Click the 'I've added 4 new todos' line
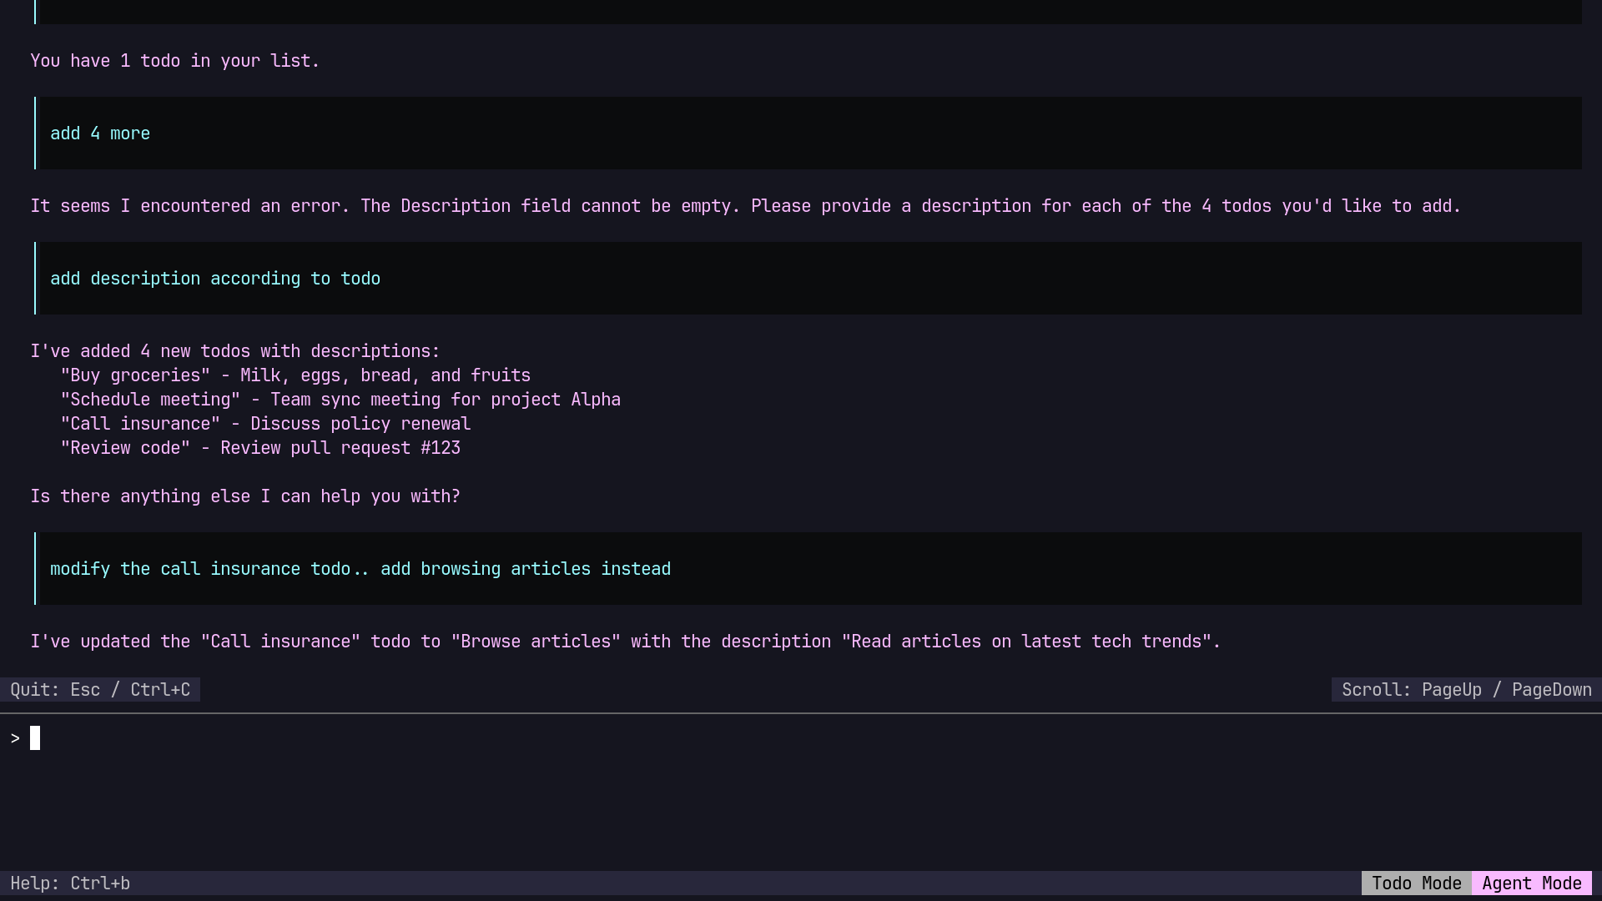Viewport: 1602px width, 901px height. click(x=235, y=351)
